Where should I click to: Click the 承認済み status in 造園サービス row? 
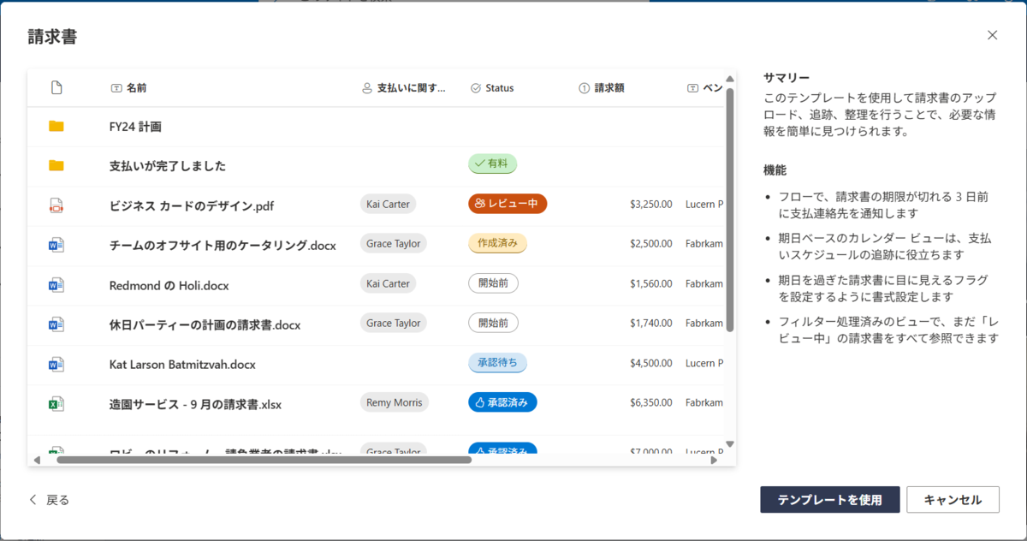coord(502,401)
